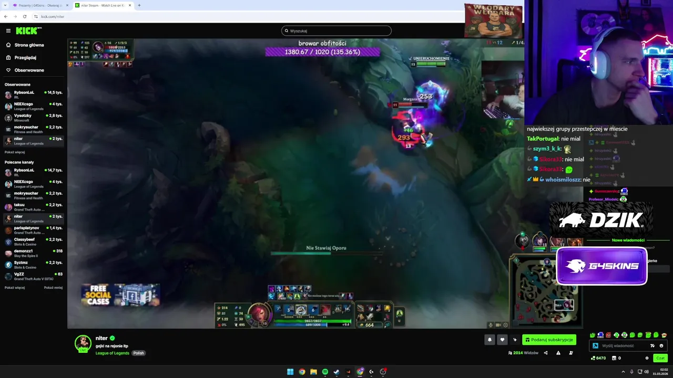
Task: Collapse recommended list with Pokaż mniej
Action: [x=53, y=288]
